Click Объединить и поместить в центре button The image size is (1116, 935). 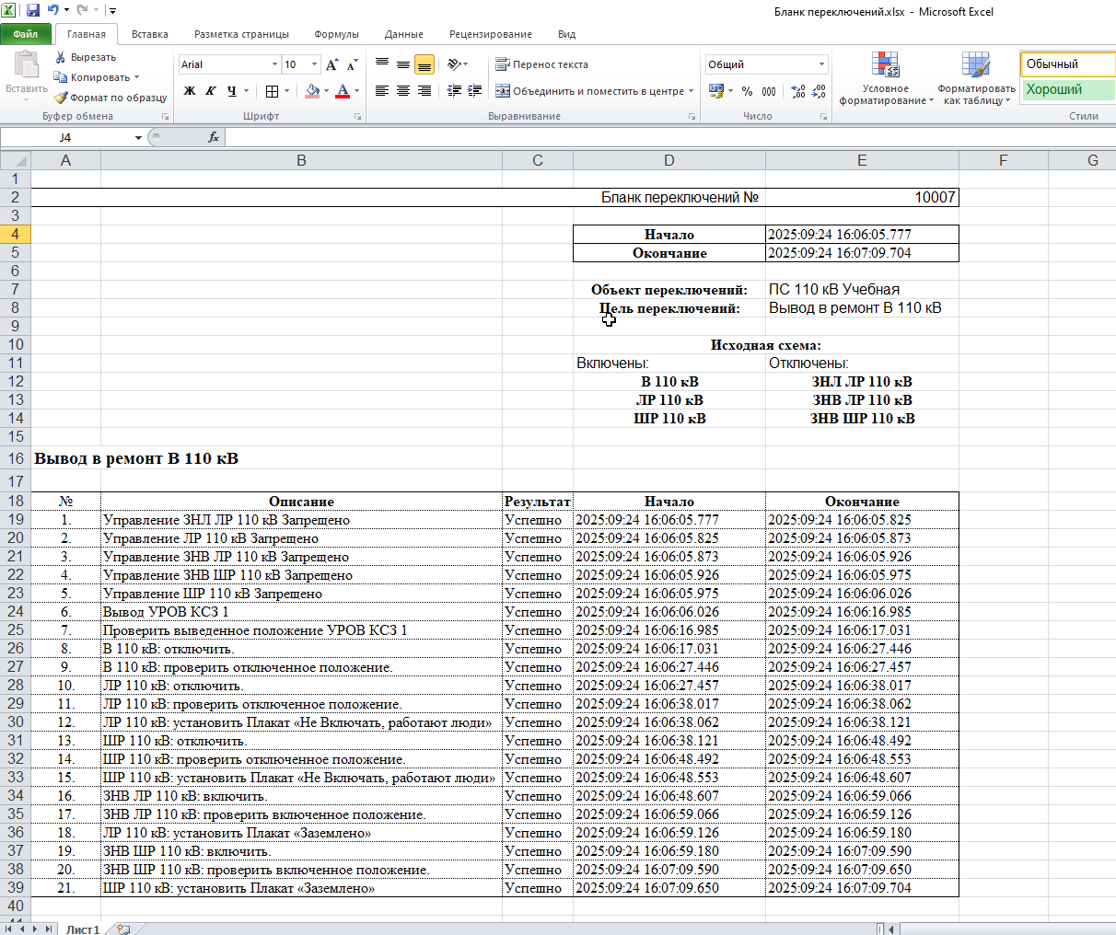pos(590,91)
